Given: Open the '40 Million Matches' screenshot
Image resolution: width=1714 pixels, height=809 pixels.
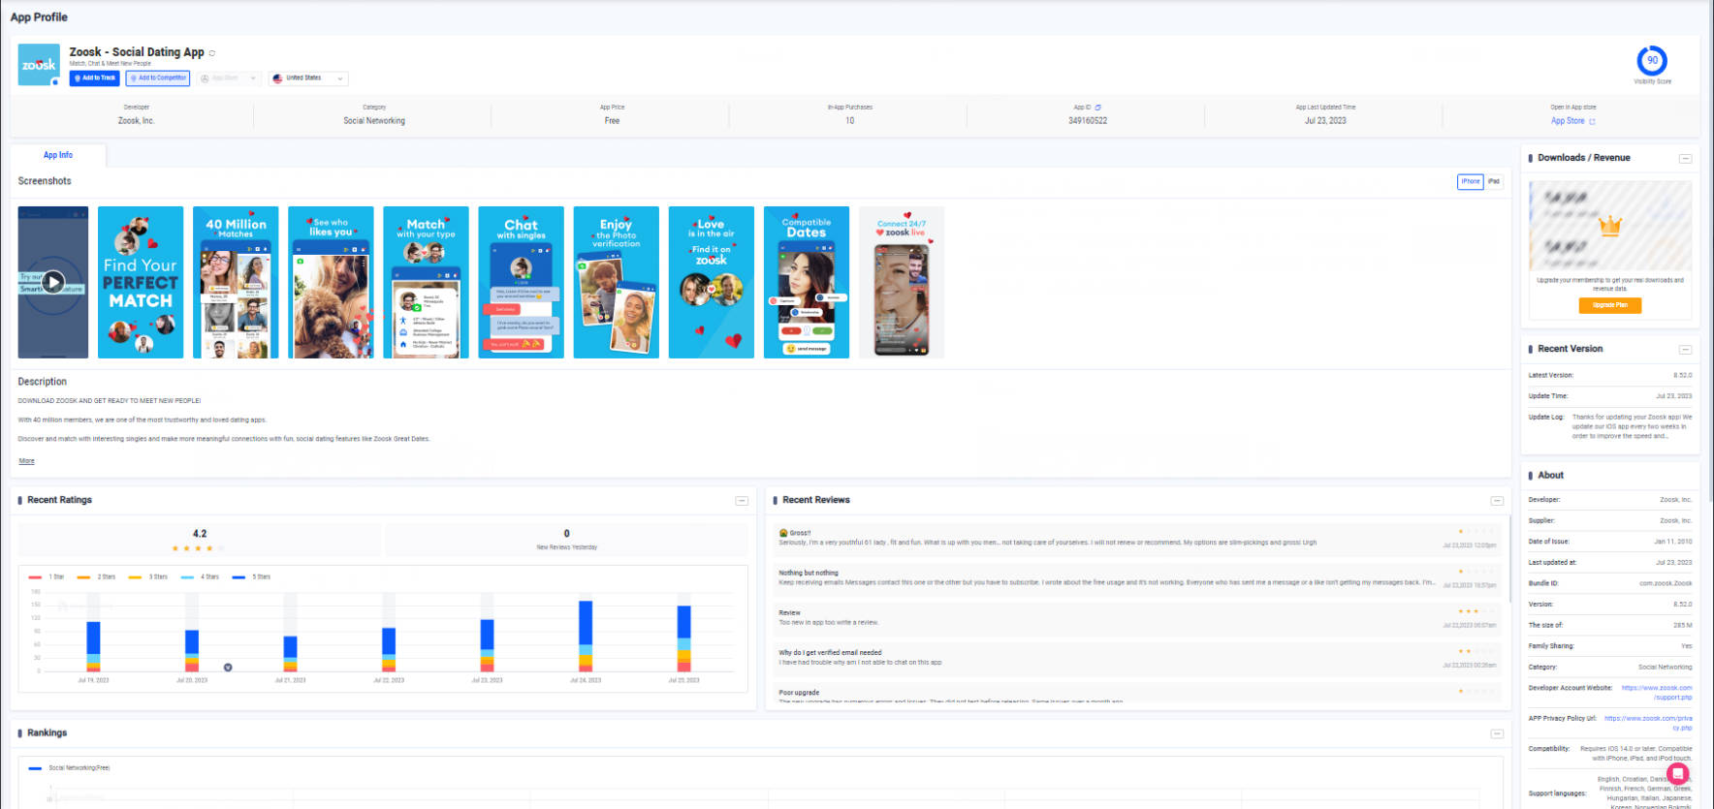Looking at the screenshot, I should (x=236, y=282).
